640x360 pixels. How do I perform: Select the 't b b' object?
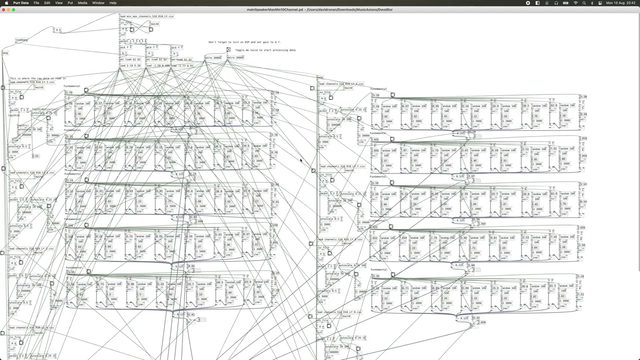click(57, 30)
